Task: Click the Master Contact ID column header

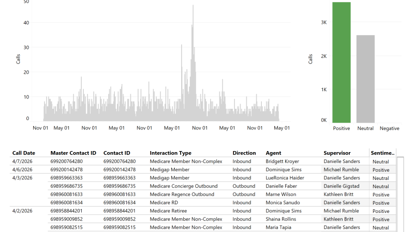Action: click(x=73, y=153)
